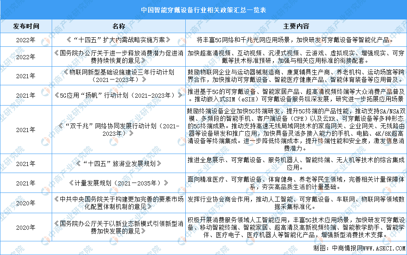Click the policy name 《物联网新型基础设施建设三年行动计划》
The width and height of the screenshot is (407, 255).
[119, 76]
